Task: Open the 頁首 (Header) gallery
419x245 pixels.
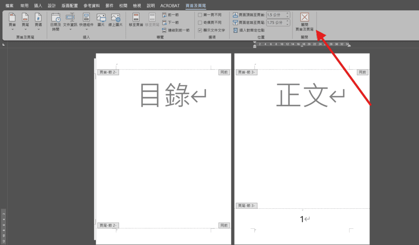Action: click(12, 21)
